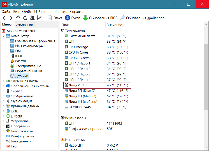
Task: Click the Бэкап backup toolbar button
Action: [73, 18]
